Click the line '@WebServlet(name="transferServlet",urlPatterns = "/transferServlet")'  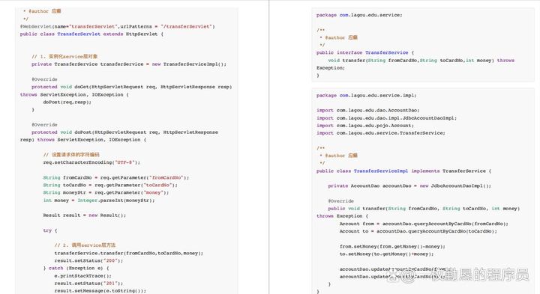click(x=118, y=26)
